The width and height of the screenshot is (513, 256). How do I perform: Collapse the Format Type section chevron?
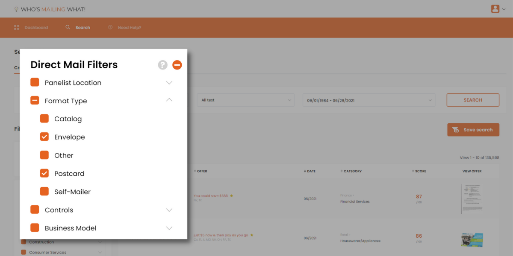[x=169, y=100]
